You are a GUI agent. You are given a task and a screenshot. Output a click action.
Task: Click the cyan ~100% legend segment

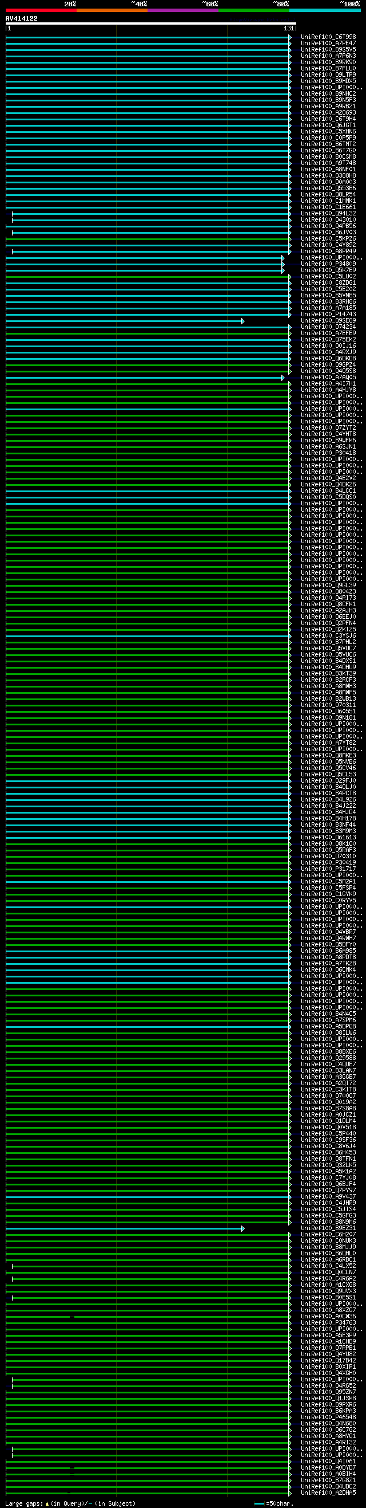click(x=324, y=10)
